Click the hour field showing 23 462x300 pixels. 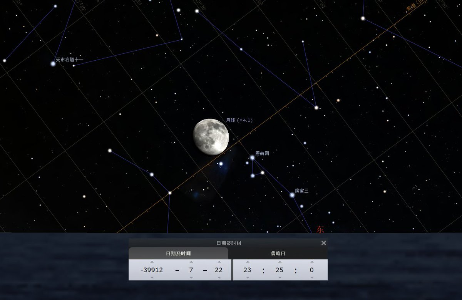point(247,270)
